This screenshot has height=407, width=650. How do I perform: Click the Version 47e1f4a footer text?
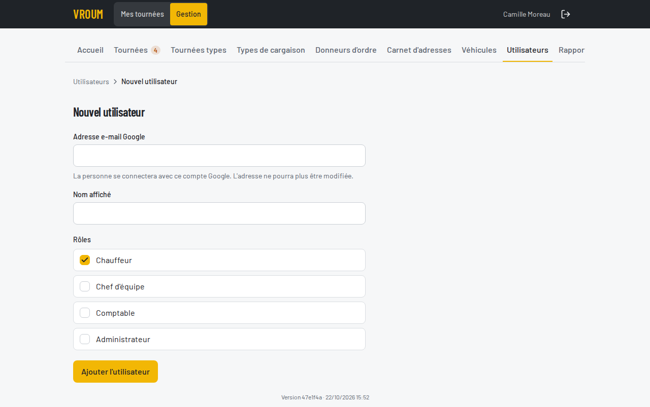[325, 397]
